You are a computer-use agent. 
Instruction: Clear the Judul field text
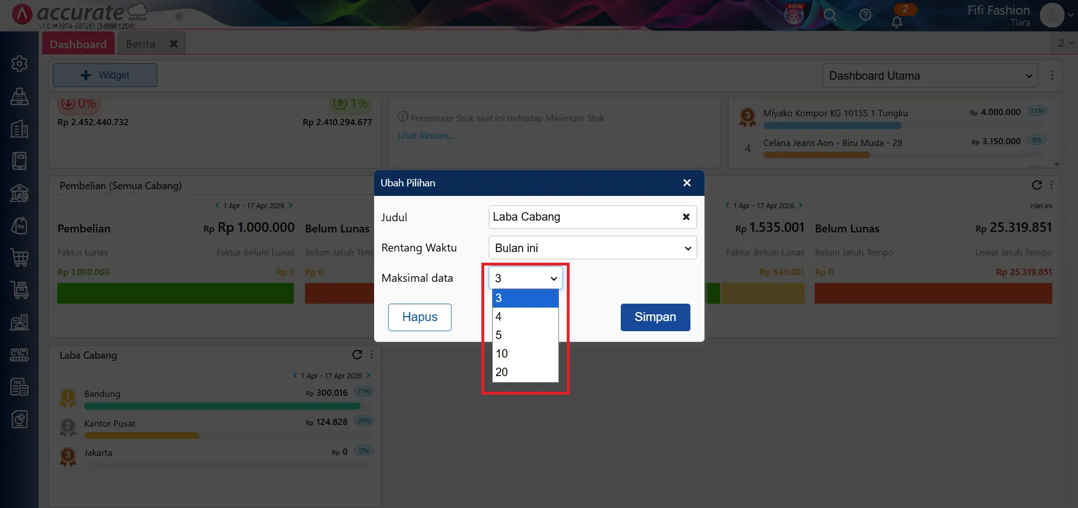point(686,217)
